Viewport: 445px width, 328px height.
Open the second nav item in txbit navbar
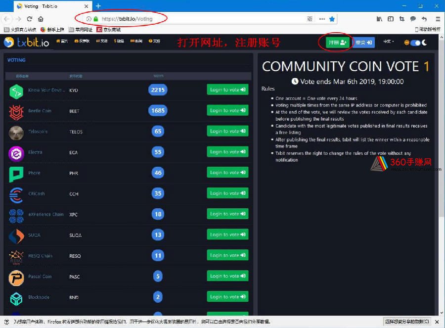(x=82, y=41)
